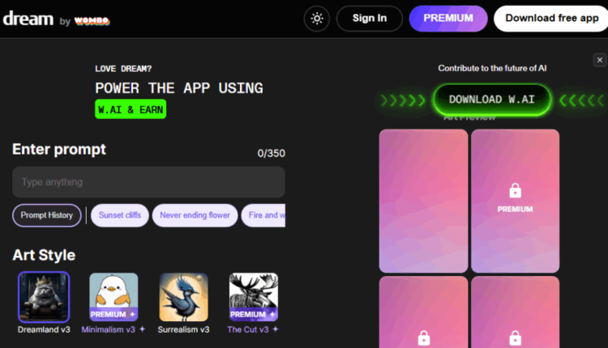This screenshot has width=608, height=348.
Task: Use the Never ending flower suggestion
Action: tap(195, 215)
